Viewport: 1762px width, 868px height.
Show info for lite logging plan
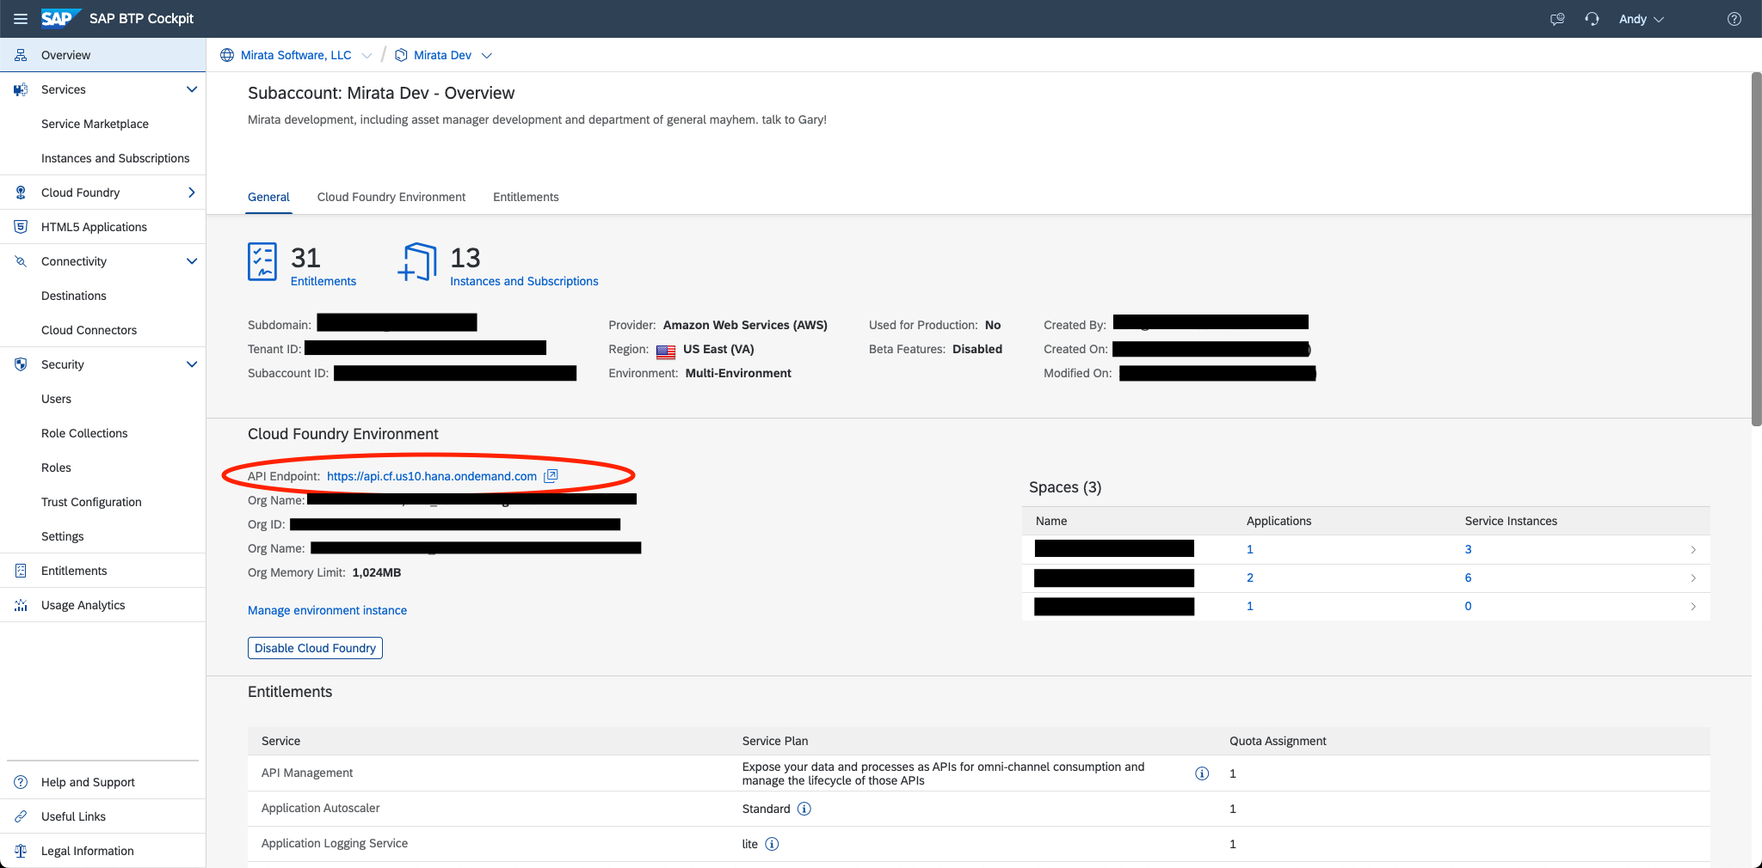point(772,844)
